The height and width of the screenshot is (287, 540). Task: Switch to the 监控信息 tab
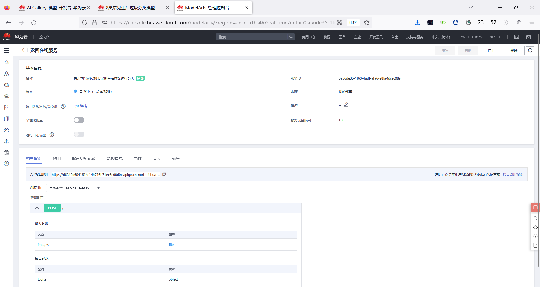(x=115, y=158)
